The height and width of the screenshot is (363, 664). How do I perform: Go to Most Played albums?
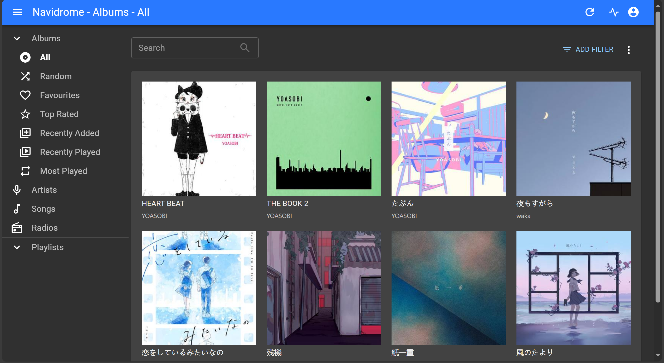(x=64, y=171)
